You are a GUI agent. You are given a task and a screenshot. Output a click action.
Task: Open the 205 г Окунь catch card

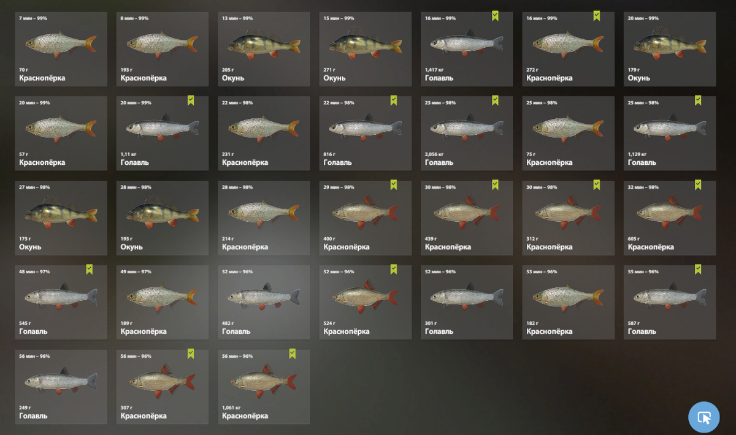[x=264, y=49]
